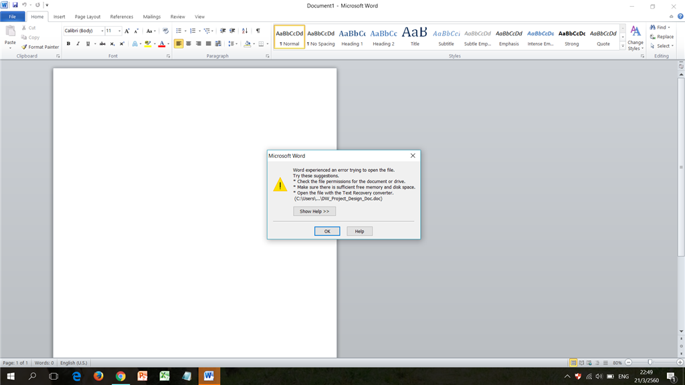Open Firefox from the taskbar
685x385 pixels.
99,376
